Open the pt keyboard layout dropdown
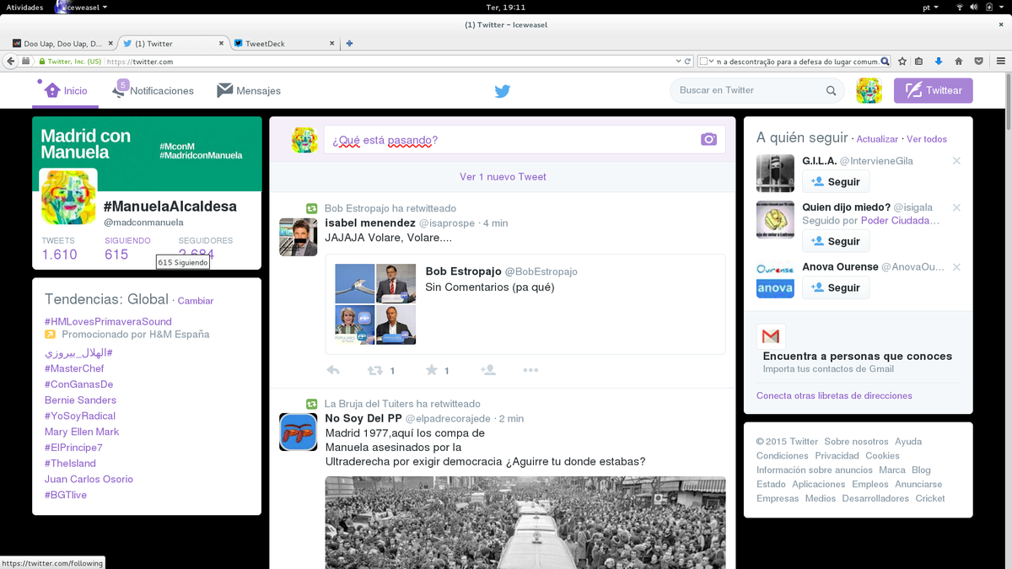Screen dimensions: 1012x569 930,7
